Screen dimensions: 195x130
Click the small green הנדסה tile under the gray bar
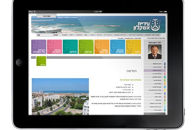[41, 61]
